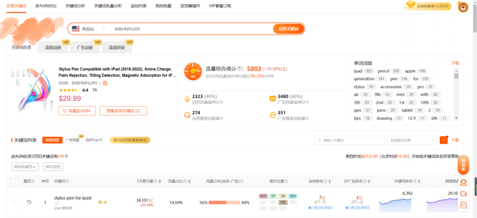Copy keyword via icon under stylus pen for ipad
Viewport: 477px width, 218px height.
click(57, 203)
